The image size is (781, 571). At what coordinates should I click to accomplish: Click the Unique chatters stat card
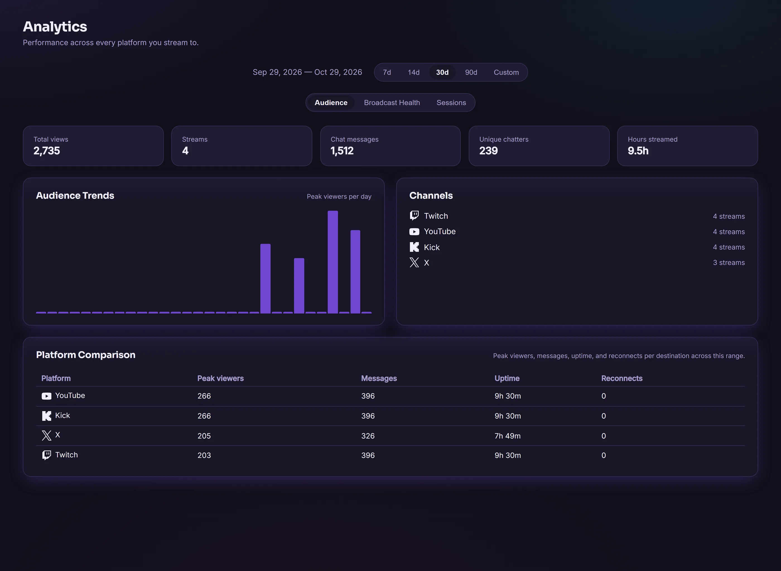point(539,146)
